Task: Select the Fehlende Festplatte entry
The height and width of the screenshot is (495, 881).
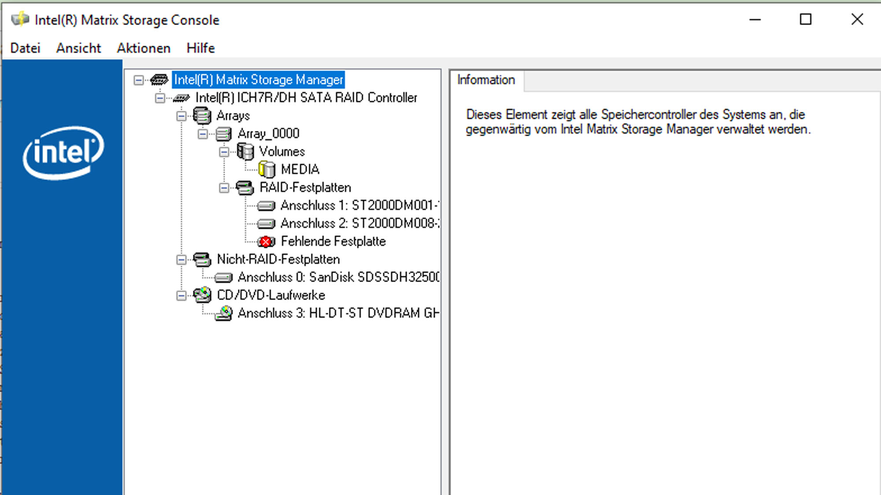Action: [333, 242]
